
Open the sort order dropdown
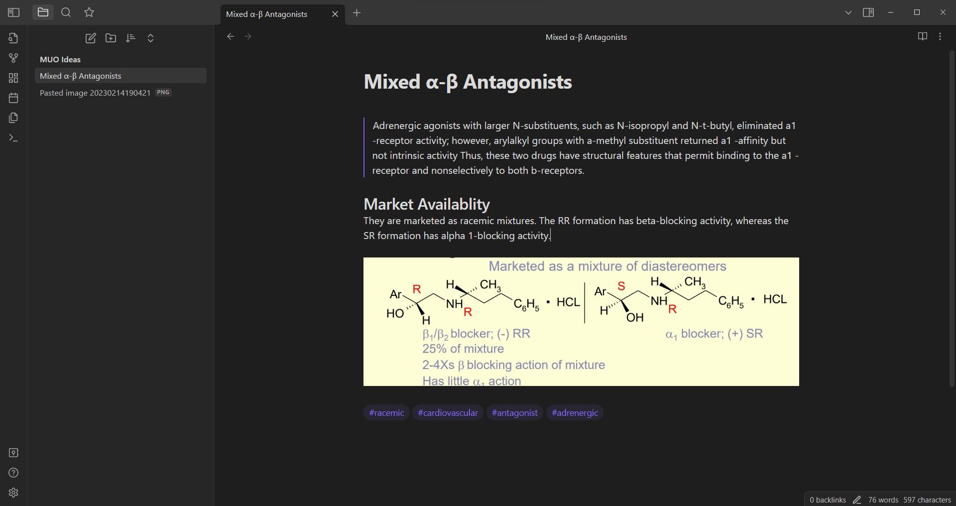[130, 38]
